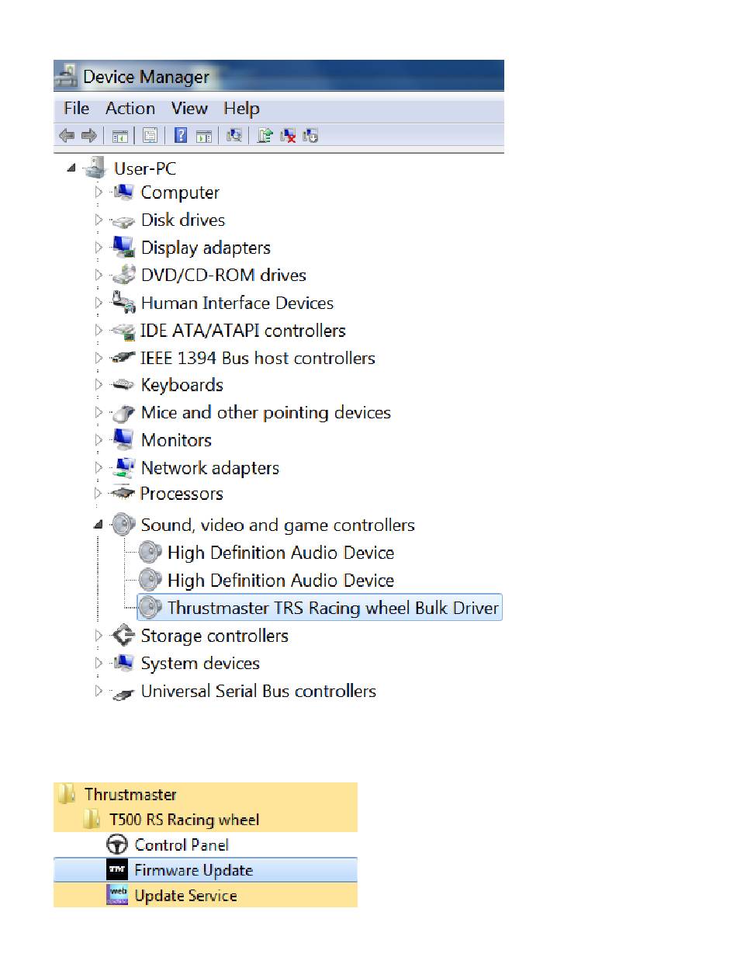Click the Mice and other pointing devices icon
Screen dimensions: 737x978
pyautogui.click(x=123, y=413)
